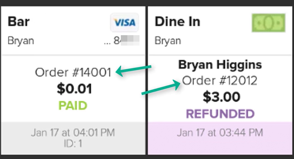Screen dimensions: 294x159
Task: Click the green cash payment icon
Action: click(x=269, y=23)
